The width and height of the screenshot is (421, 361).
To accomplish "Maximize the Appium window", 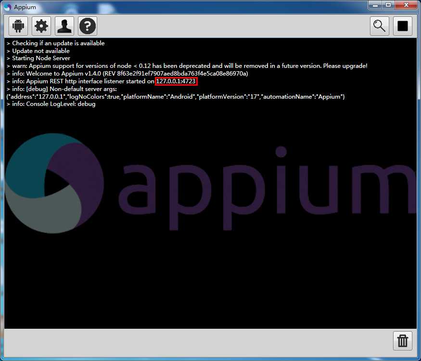I will 388,5.
